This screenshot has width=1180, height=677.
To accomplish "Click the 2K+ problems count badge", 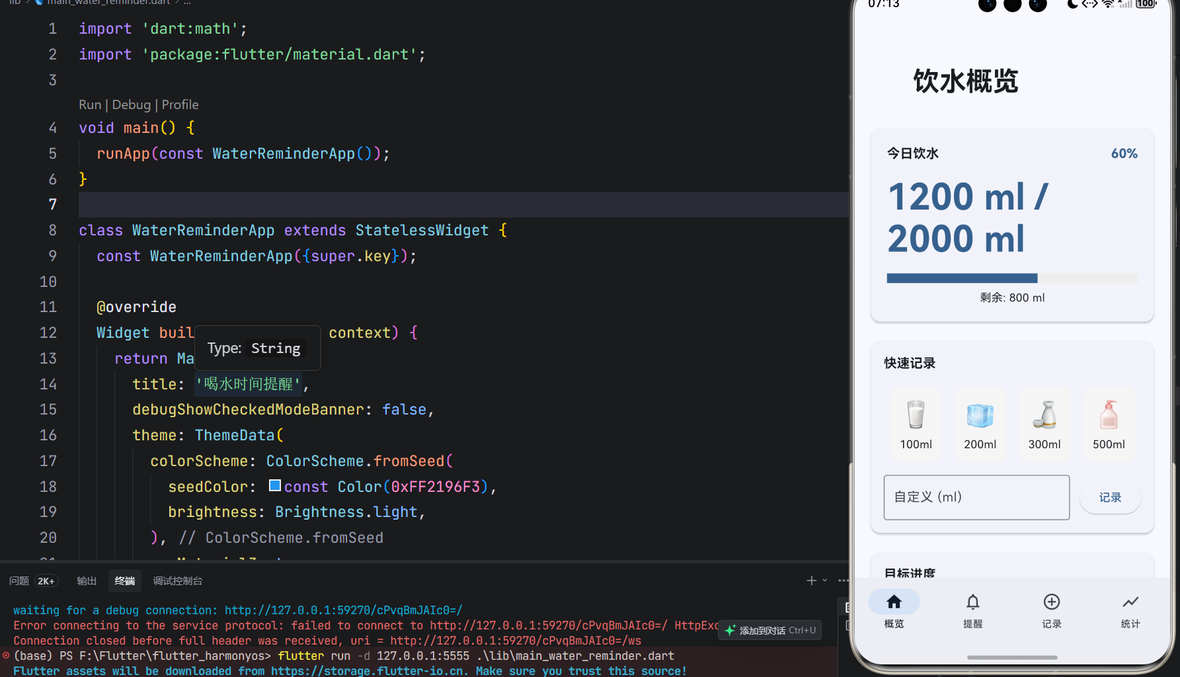I will (46, 580).
